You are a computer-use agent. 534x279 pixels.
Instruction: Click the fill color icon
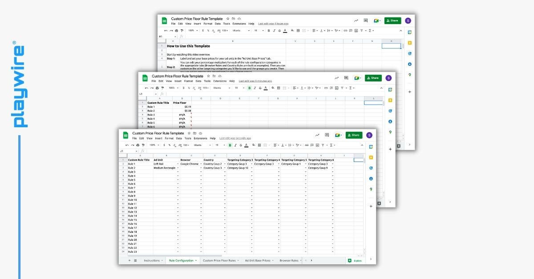pos(253,144)
